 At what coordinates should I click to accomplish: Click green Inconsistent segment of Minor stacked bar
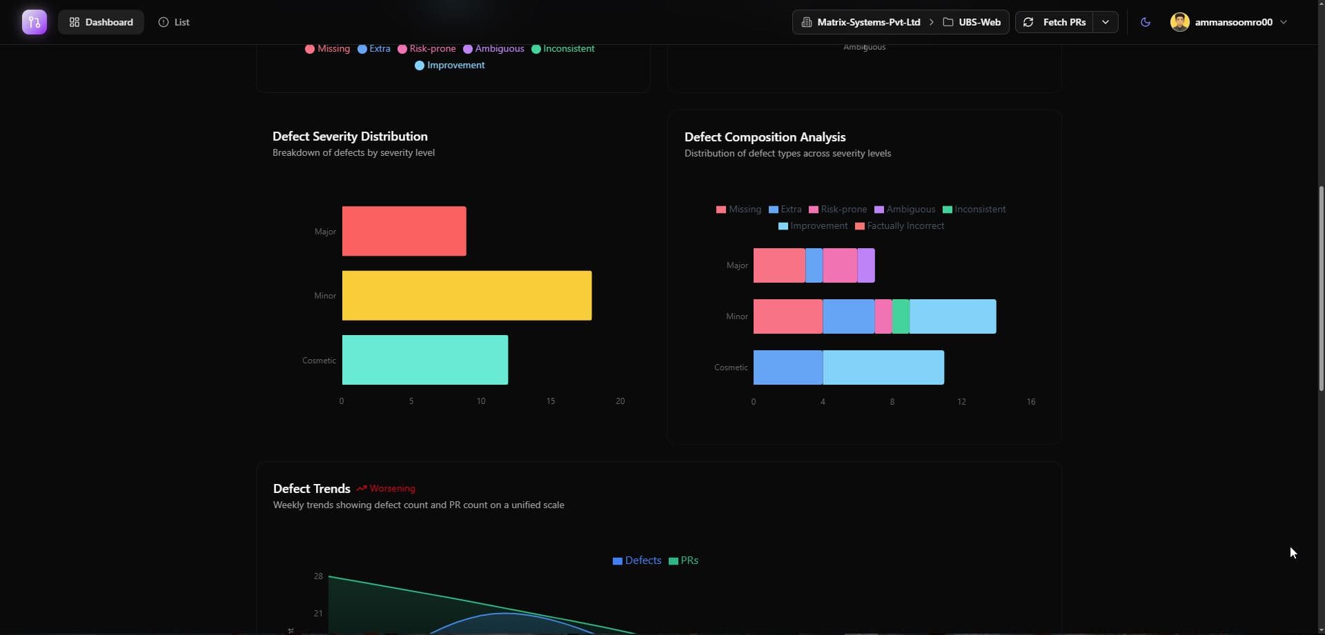[901, 316]
